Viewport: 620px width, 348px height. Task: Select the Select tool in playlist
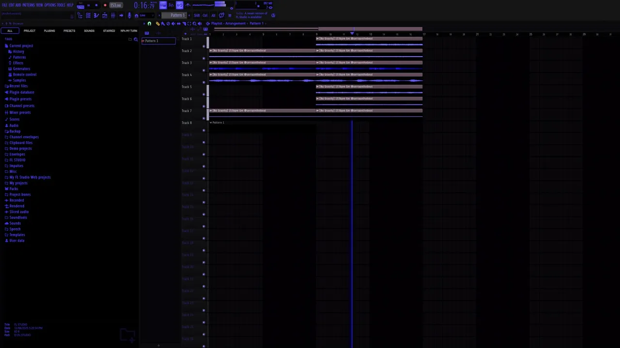click(189, 23)
